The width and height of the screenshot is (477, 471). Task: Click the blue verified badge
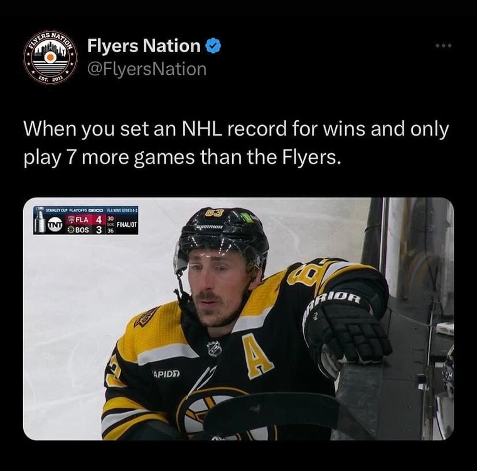pyautogui.click(x=212, y=46)
